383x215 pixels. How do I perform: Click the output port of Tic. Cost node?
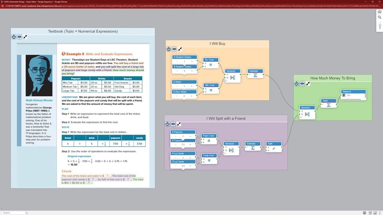click(x=219, y=63)
